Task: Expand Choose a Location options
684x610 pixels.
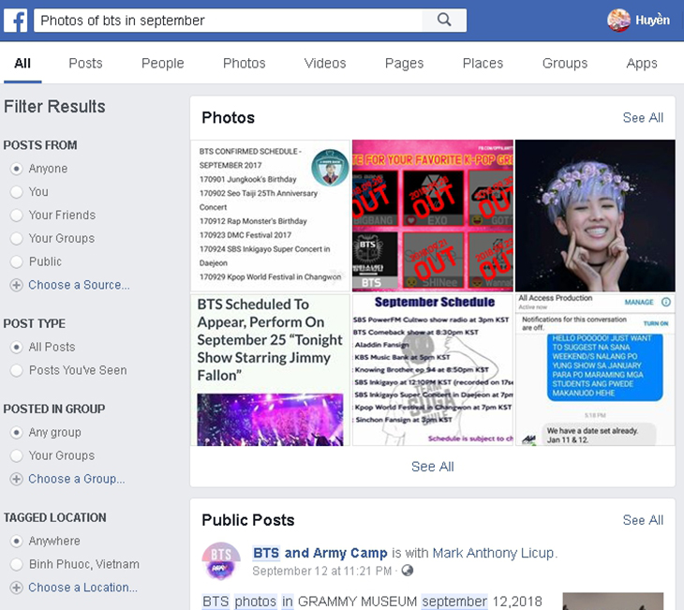Action: (82, 588)
